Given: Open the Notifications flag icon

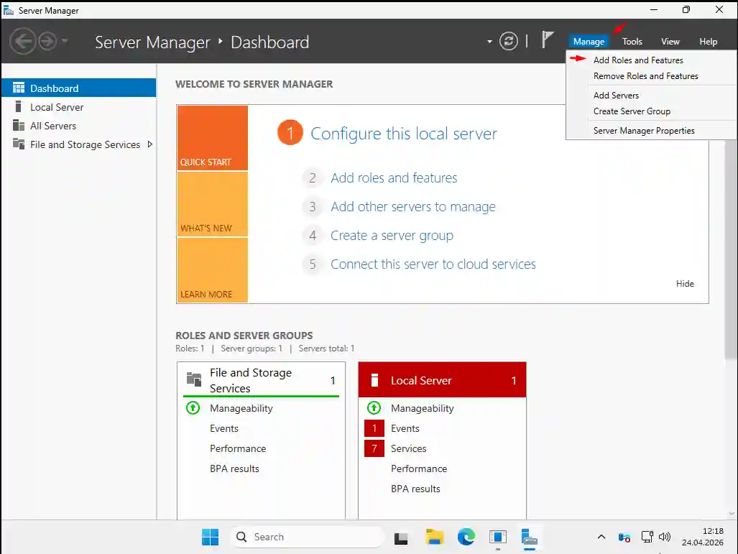Looking at the screenshot, I should click(x=547, y=40).
